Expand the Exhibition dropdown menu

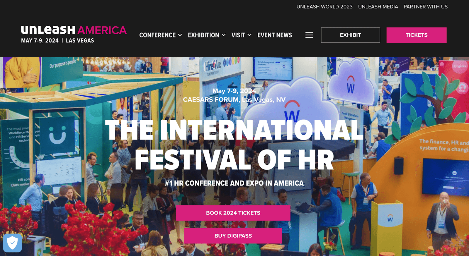(x=207, y=35)
